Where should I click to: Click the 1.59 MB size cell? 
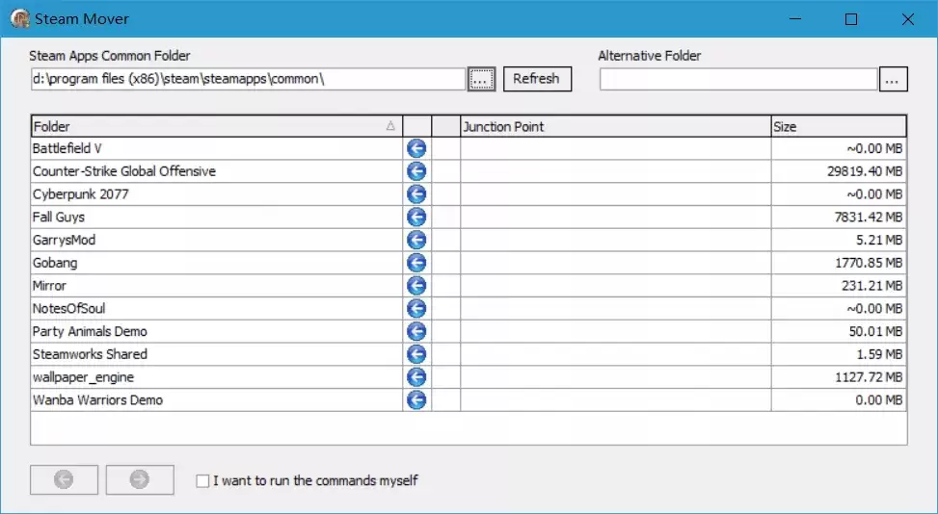[x=839, y=354]
